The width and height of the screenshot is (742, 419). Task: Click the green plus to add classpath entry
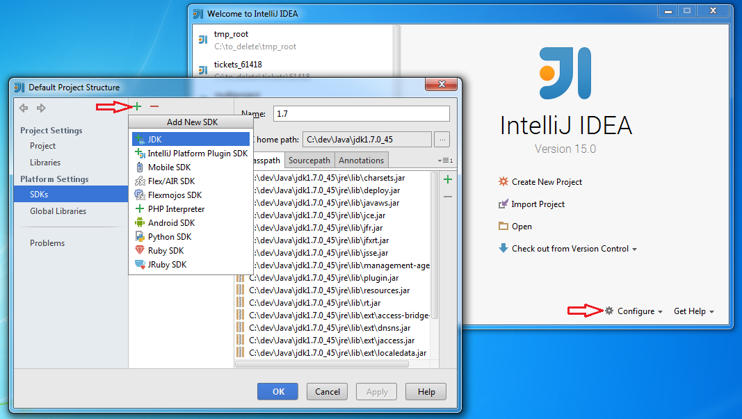click(448, 179)
